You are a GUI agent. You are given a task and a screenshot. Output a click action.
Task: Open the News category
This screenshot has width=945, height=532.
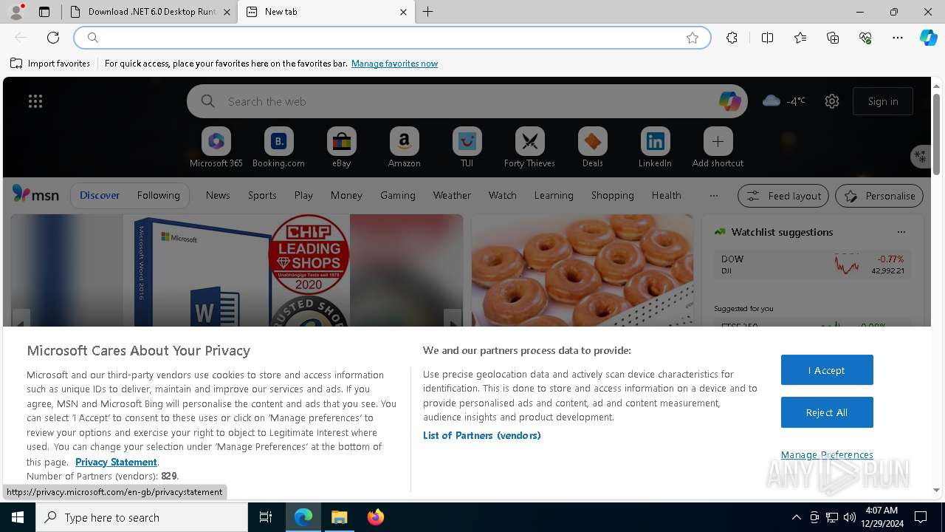tap(218, 195)
